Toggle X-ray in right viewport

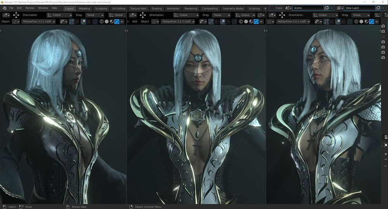pyautogui.click(x=350, y=21)
